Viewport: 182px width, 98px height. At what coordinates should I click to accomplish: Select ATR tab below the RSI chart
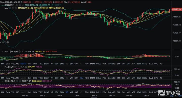click(x=133, y=92)
